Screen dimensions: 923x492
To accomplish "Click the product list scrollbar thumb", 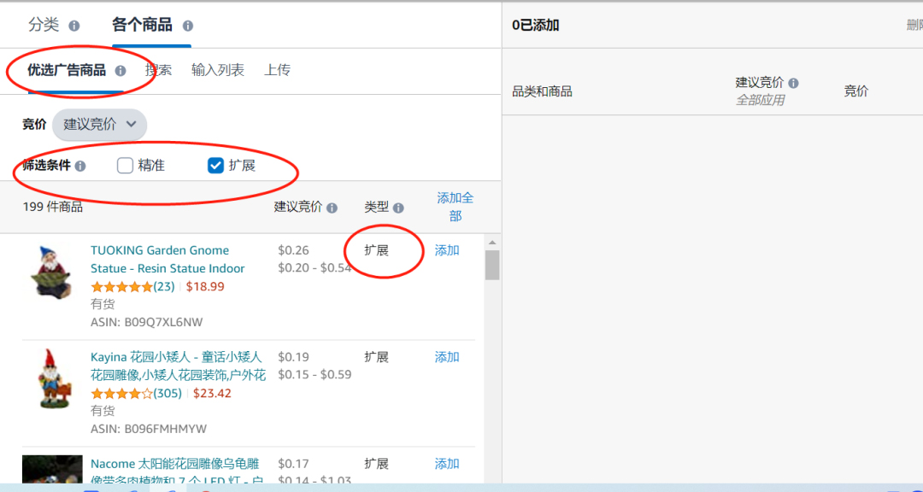I will (x=492, y=266).
